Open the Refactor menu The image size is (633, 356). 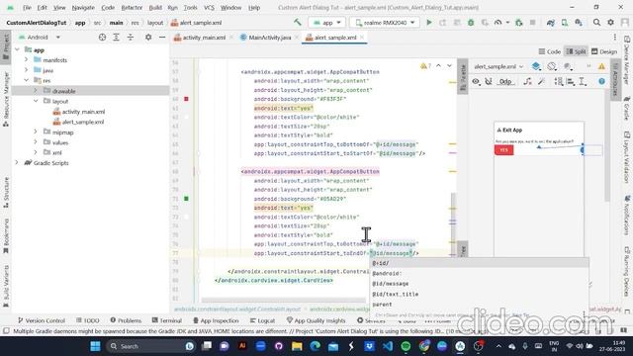132,8
